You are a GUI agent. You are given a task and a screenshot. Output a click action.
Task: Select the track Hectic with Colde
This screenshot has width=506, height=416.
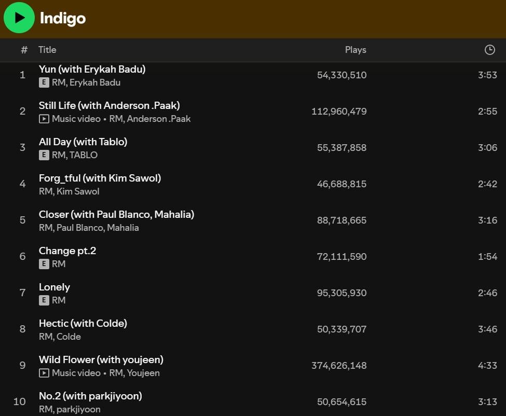pos(83,323)
